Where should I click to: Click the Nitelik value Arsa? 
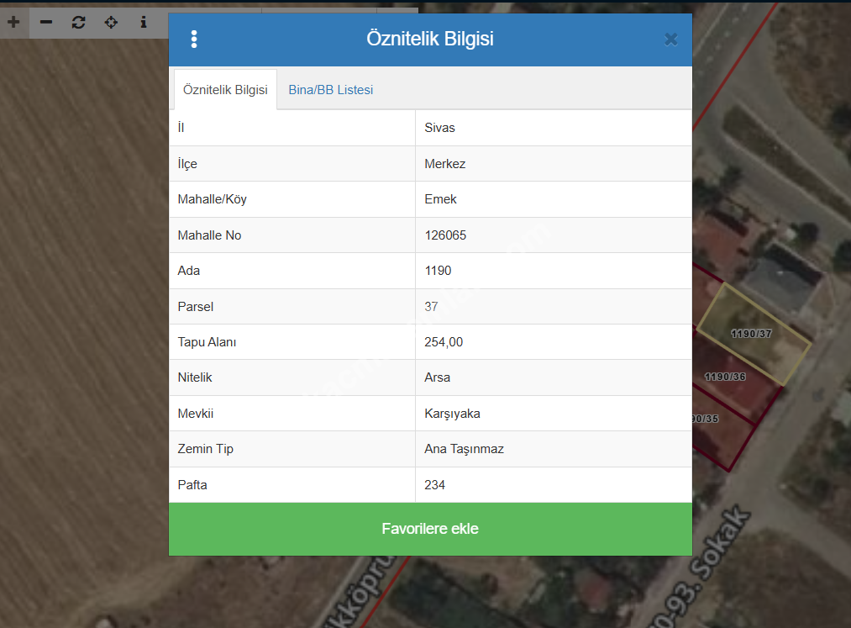pos(437,377)
